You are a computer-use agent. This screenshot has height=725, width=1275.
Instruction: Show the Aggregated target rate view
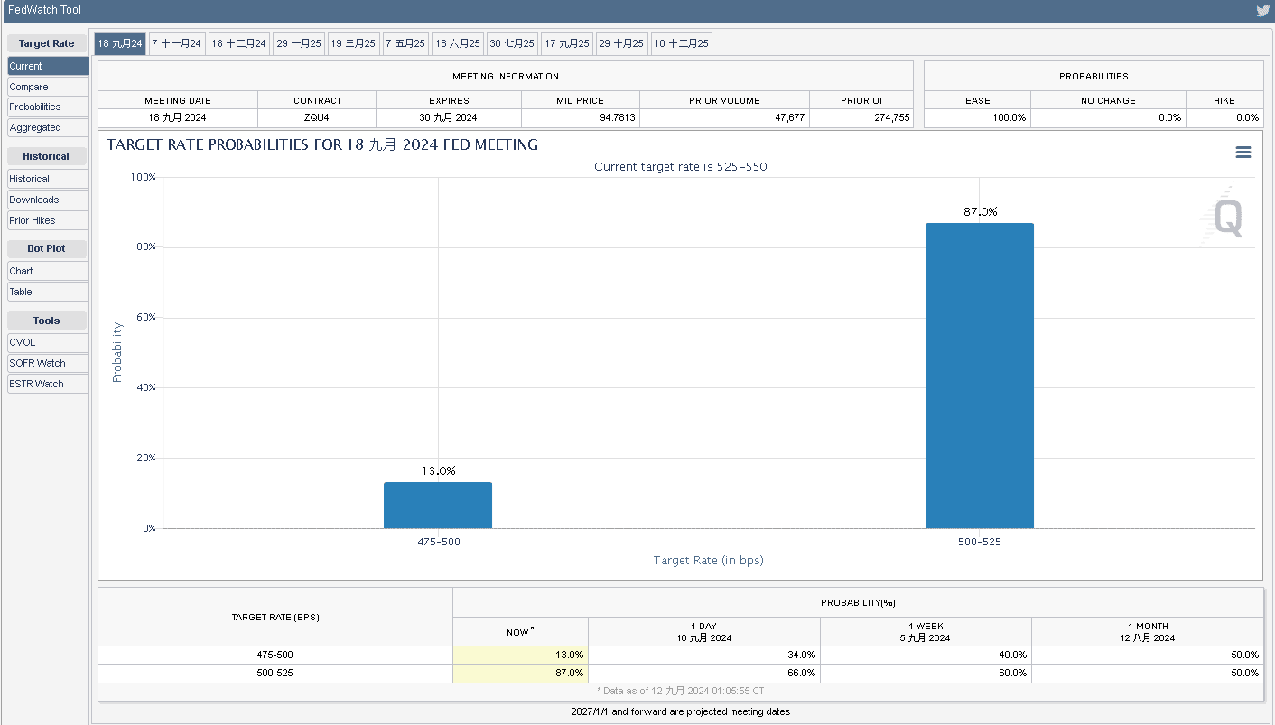tap(48, 127)
